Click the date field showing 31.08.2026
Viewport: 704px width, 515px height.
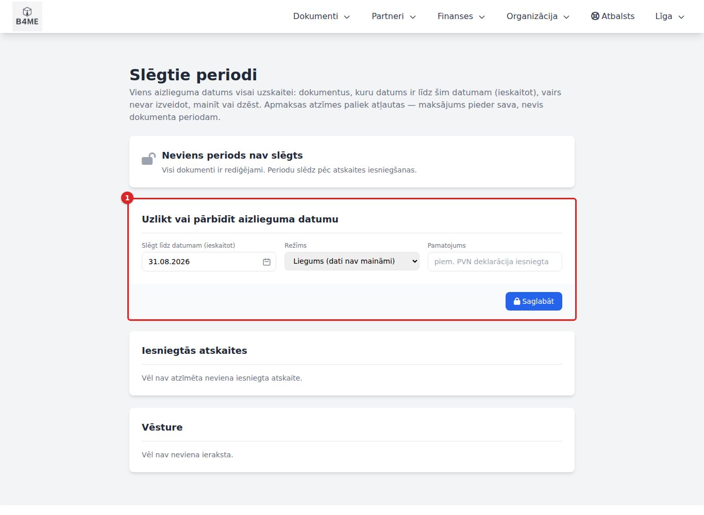pyautogui.click(x=209, y=262)
